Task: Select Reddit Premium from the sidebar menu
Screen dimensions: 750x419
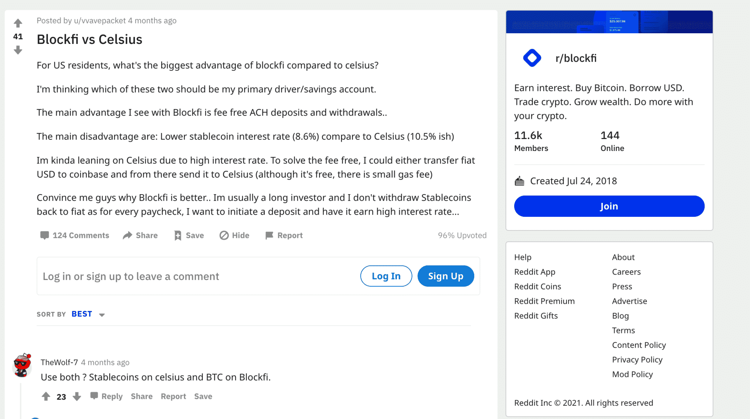Action: click(x=544, y=301)
